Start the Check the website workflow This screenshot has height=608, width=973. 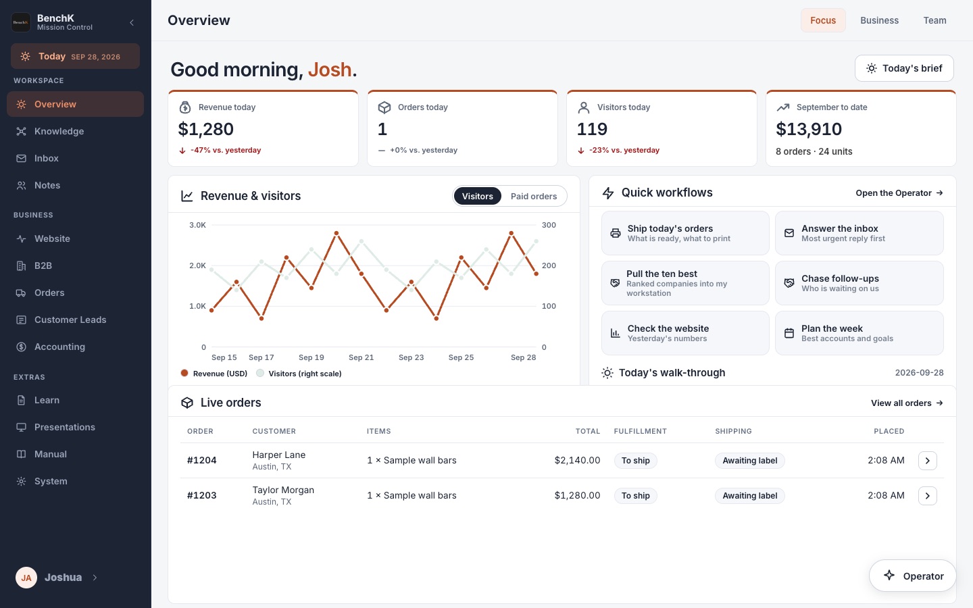(x=685, y=333)
